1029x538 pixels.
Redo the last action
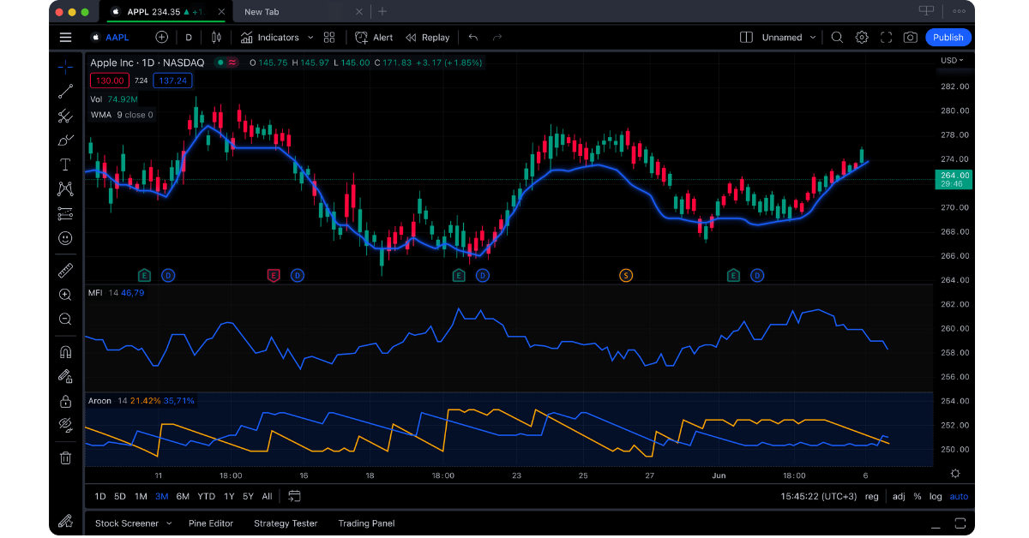[x=497, y=38]
